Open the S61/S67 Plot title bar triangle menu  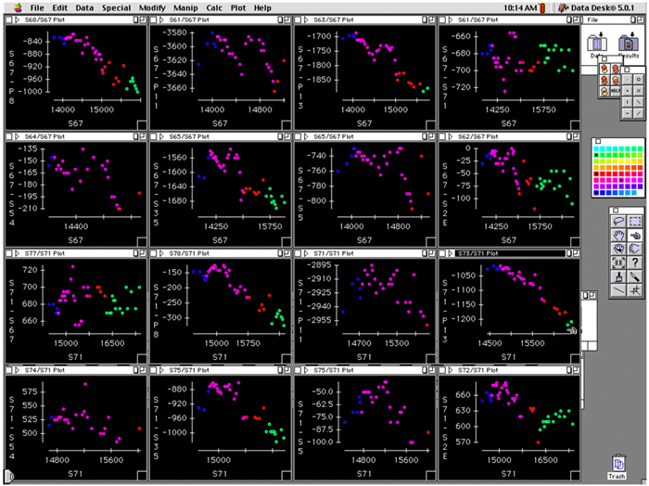coord(156,19)
